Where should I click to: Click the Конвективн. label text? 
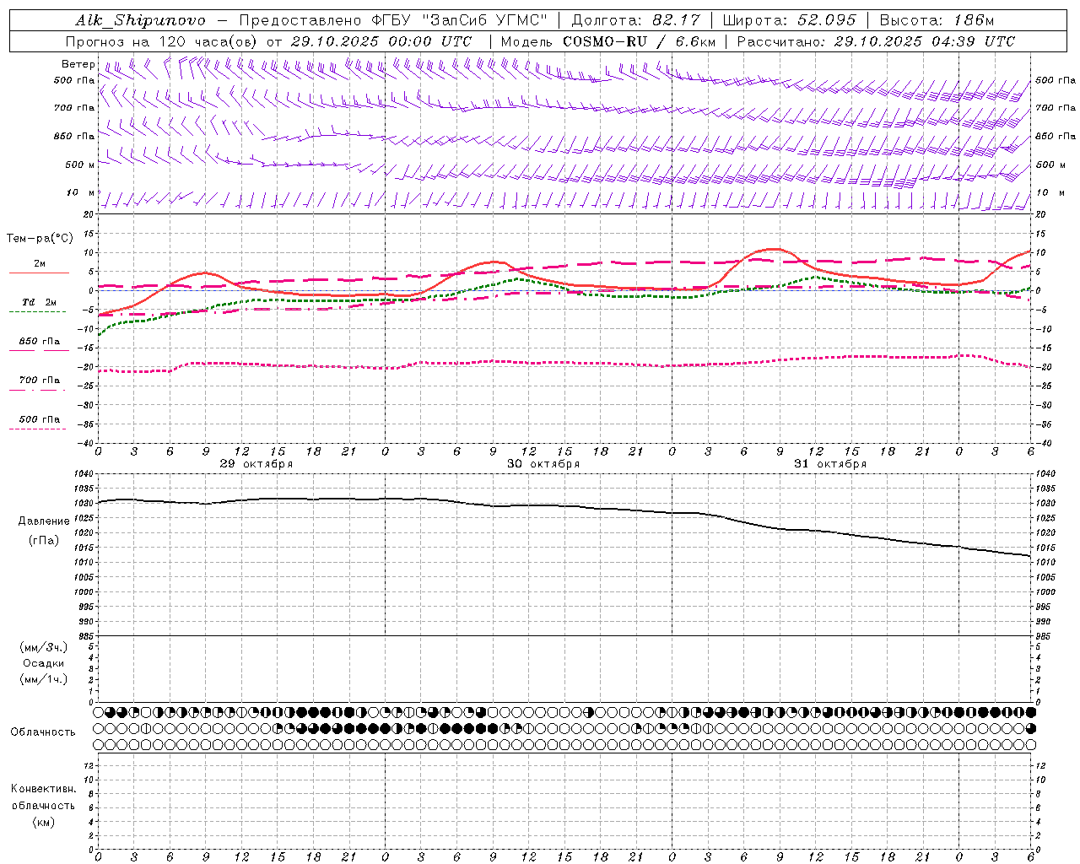pyautogui.click(x=44, y=789)
